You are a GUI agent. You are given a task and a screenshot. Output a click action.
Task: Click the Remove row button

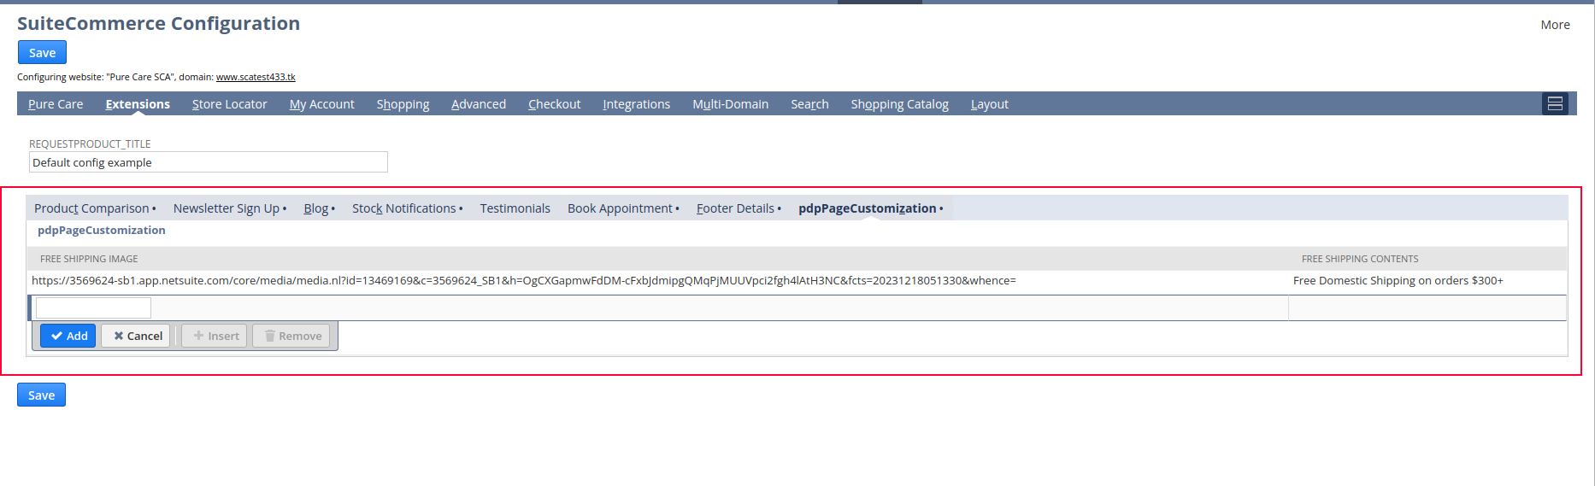click(291, 336)
